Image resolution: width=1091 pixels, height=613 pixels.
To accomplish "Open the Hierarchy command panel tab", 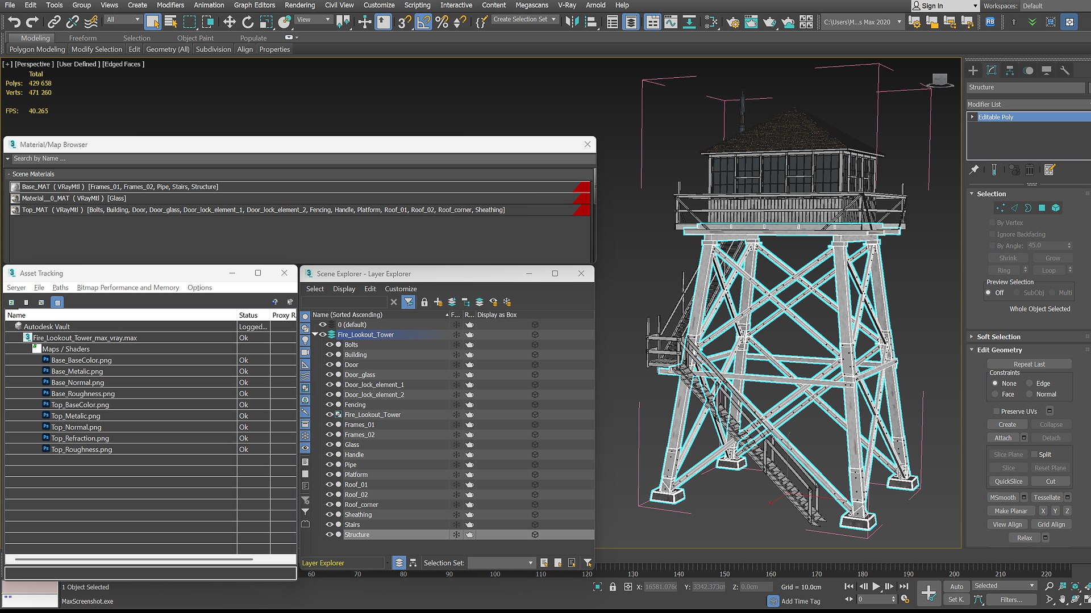I will coord(1010,70).
